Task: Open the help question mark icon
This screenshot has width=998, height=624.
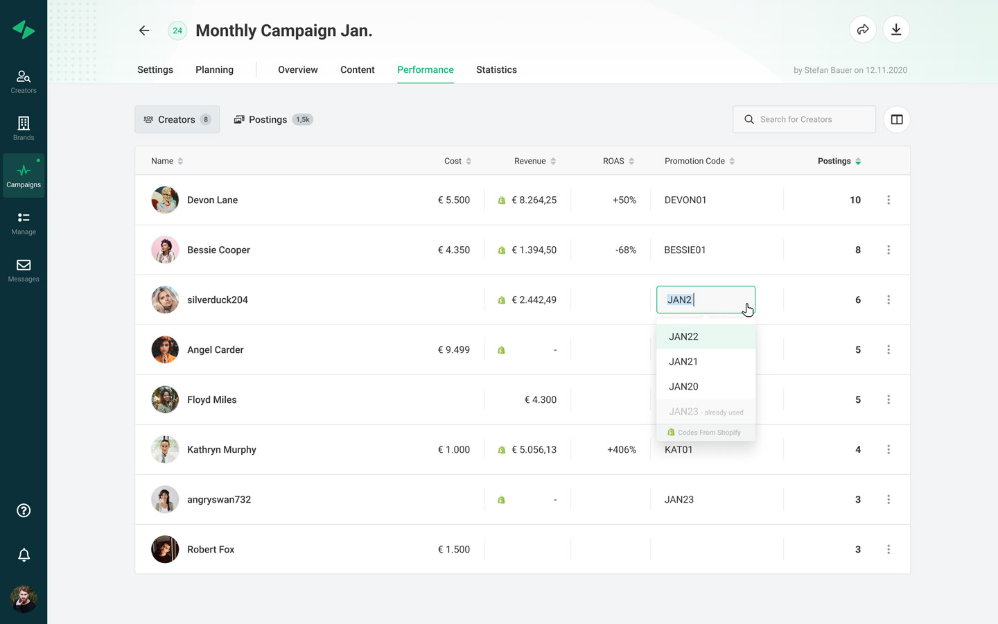Action: click(24, 510)
